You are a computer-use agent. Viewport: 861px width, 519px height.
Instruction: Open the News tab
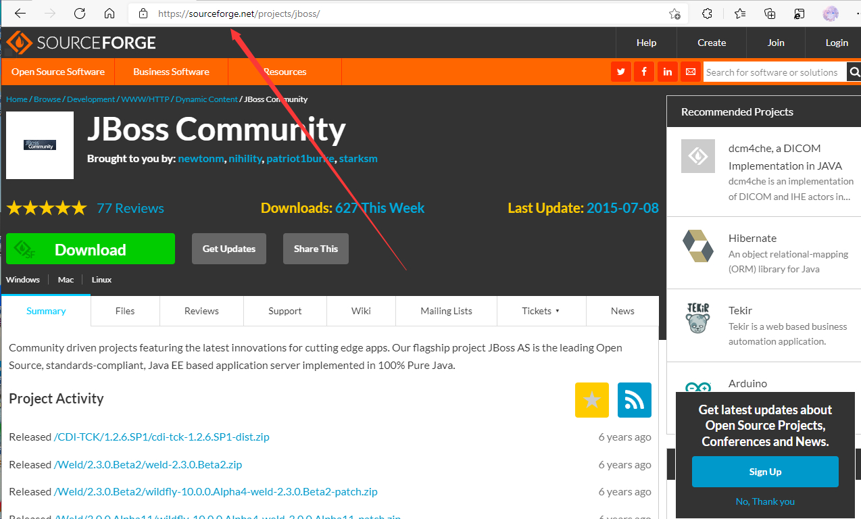point(622,311)
